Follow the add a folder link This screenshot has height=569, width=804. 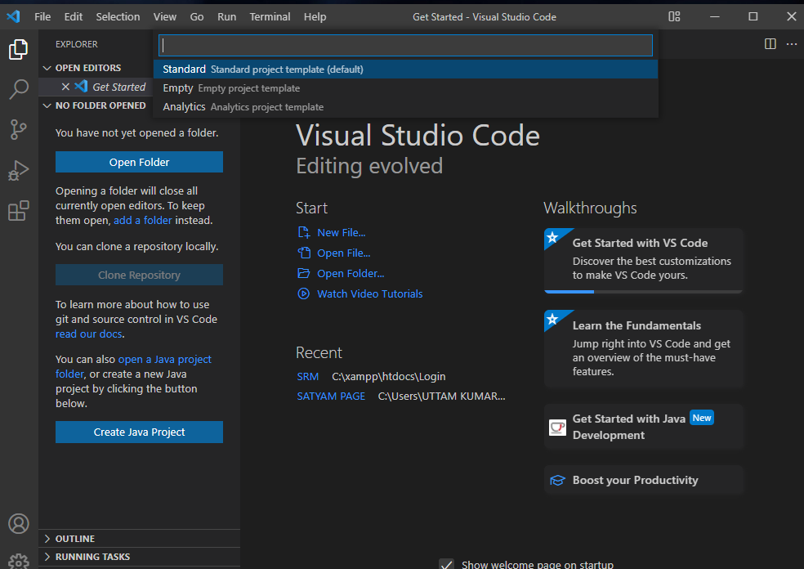142,220
